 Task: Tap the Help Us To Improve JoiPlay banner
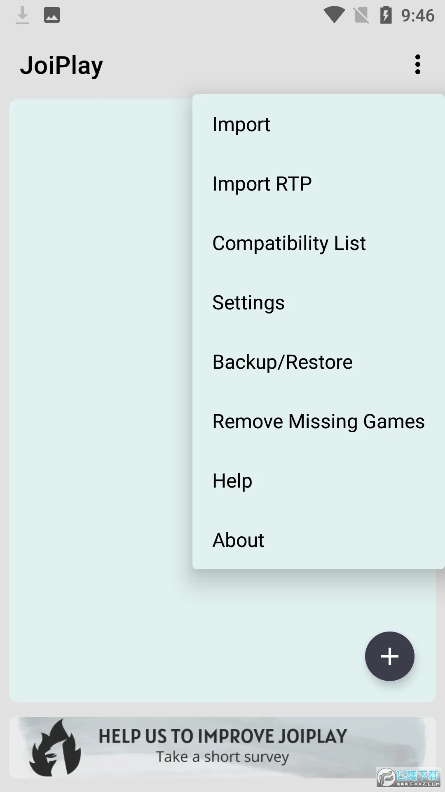click(x=222, y=736)
